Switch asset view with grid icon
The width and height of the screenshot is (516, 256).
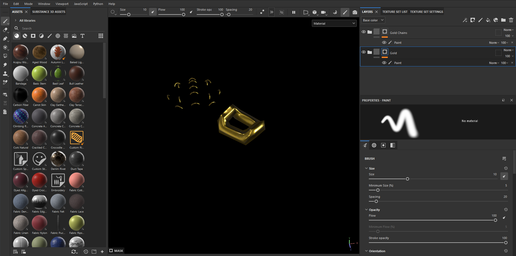[101, 36]
